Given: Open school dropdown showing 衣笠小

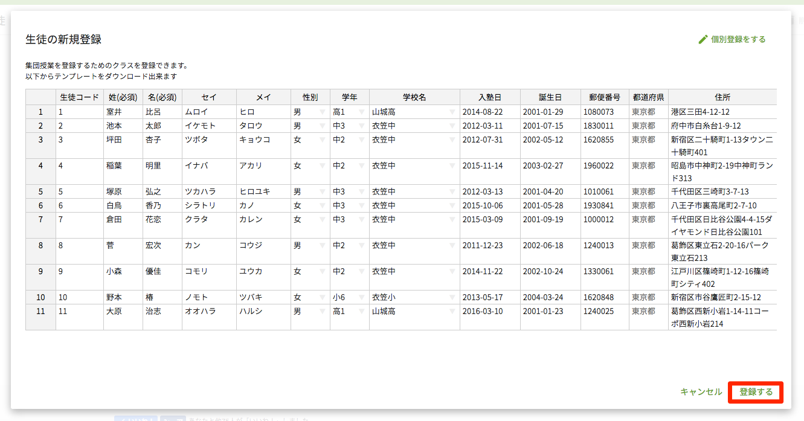Looking at the screenshot, I should [452, 298].
